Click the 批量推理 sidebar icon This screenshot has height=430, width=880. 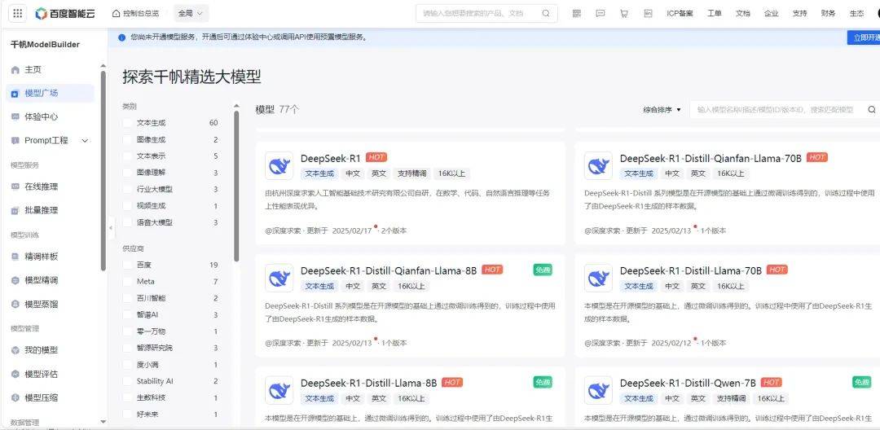pyautogui.click(x=15, y=211)
